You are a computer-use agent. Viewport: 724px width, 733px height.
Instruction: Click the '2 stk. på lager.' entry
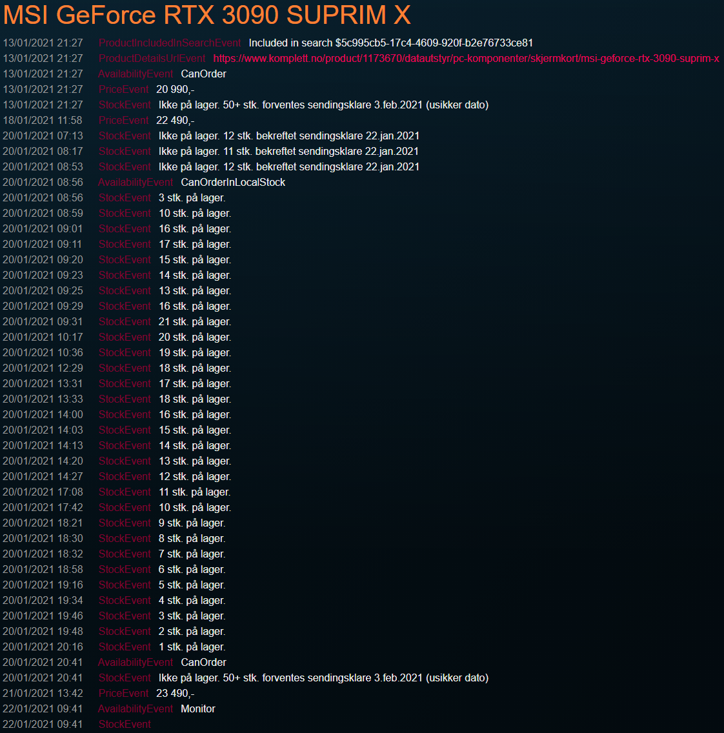[192, 632]
